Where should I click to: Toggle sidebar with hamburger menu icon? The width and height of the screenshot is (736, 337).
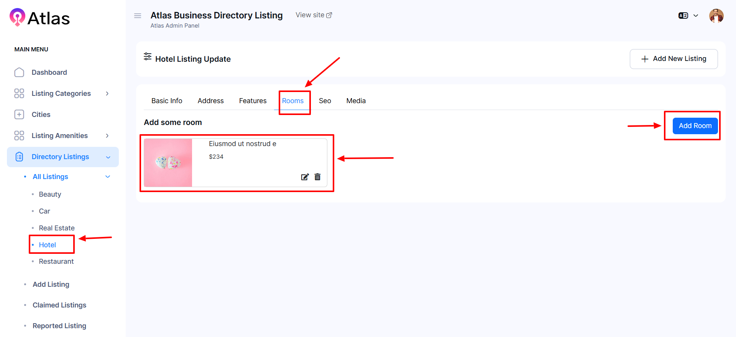tap(138, 16)
